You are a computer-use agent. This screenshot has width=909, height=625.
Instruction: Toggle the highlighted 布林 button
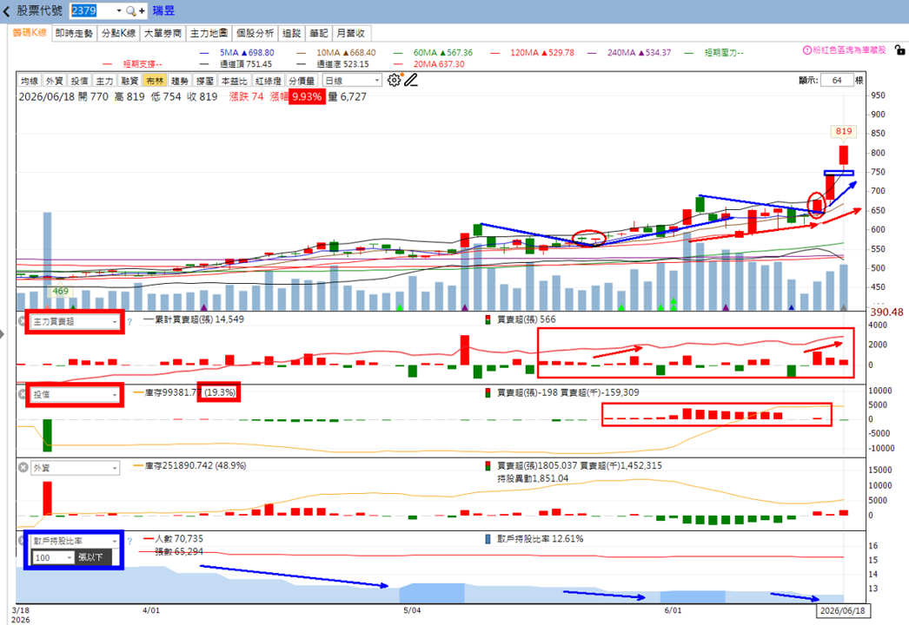tap(154, 81)
